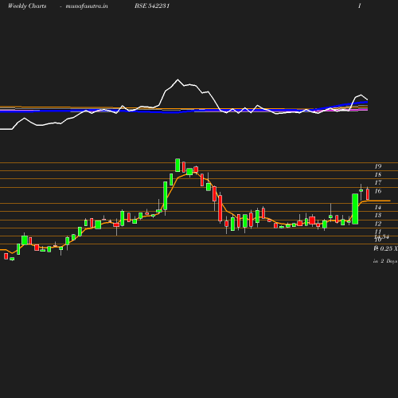Click the price axis label 12

[378, 224]
